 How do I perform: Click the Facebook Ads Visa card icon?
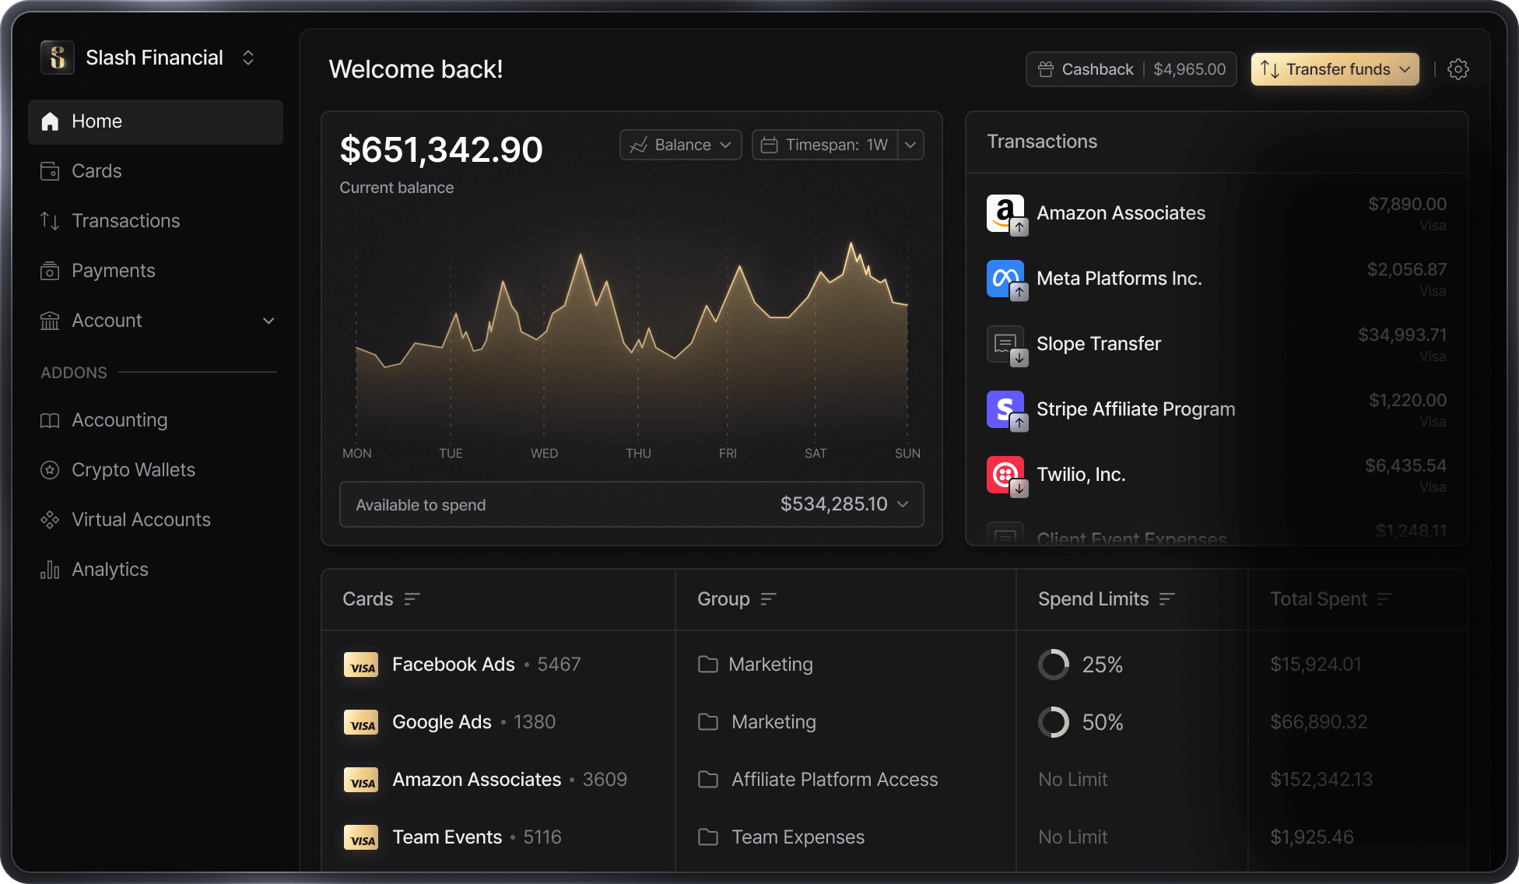click(361, 665)
